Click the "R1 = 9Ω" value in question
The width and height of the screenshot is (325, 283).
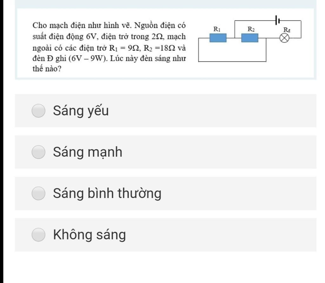124,48
